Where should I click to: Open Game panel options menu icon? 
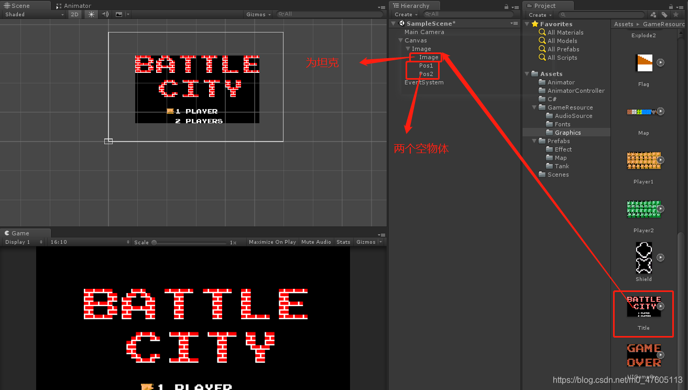click(381, 234)
